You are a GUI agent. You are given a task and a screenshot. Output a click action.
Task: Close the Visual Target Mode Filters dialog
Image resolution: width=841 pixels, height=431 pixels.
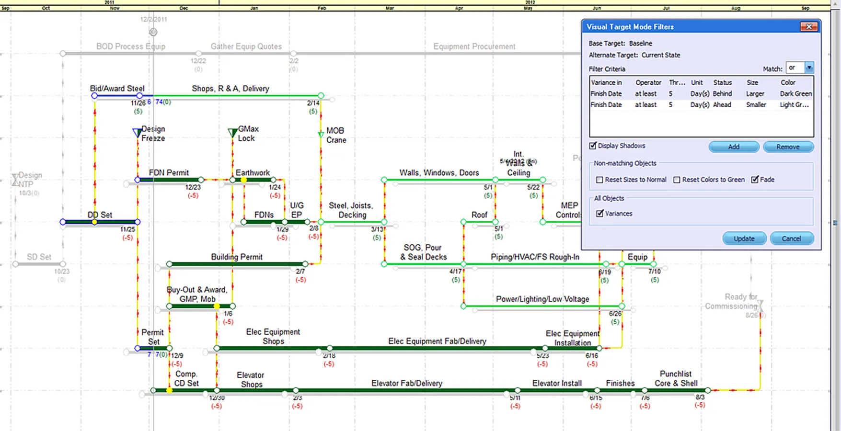point(808,27)
